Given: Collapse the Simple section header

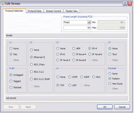Looking at the screenshot, I should (66, 35).
